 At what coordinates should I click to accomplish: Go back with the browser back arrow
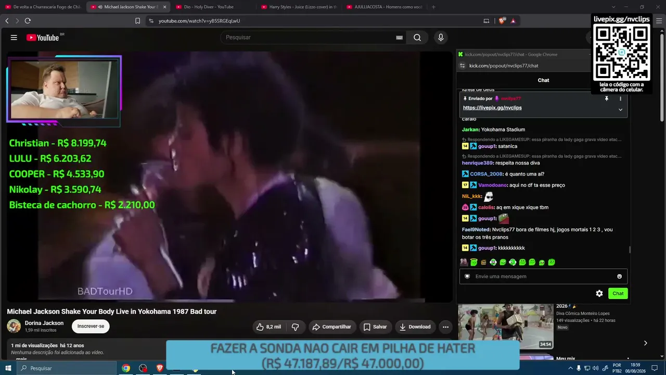click(7, 21)
